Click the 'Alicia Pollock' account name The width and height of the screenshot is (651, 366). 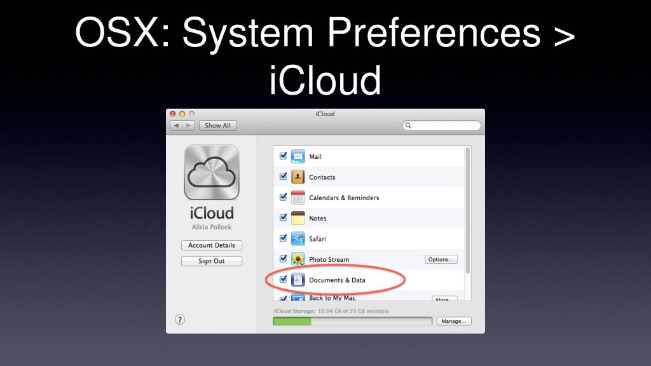(x=212, y=227)
